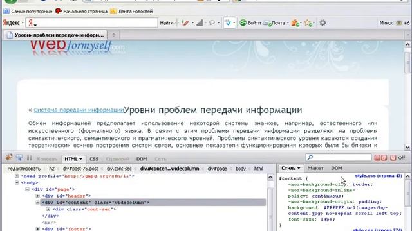412x231 pixels.
Task: Select the hr tag row
Action: point(49,223)
